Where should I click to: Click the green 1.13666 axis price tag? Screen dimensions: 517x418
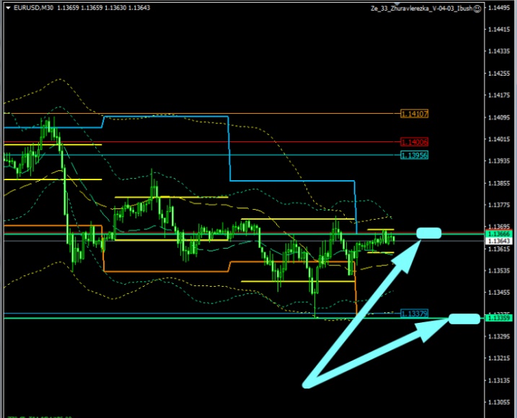tap(499, 234)
